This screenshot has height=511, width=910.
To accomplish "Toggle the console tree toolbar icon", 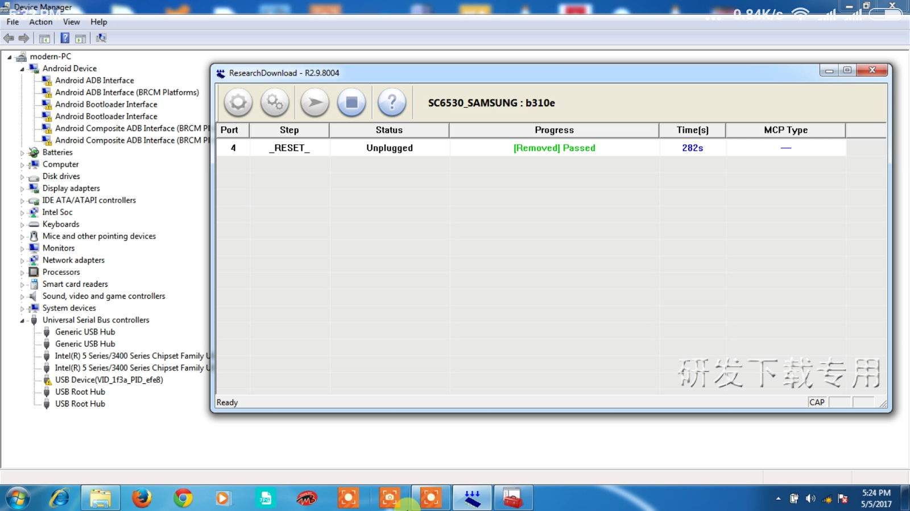I will [x=44, y=39].
